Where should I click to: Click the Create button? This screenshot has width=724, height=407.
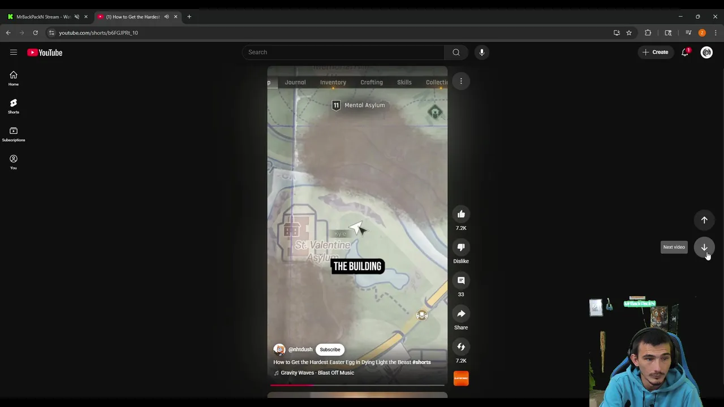click(655, 52)
